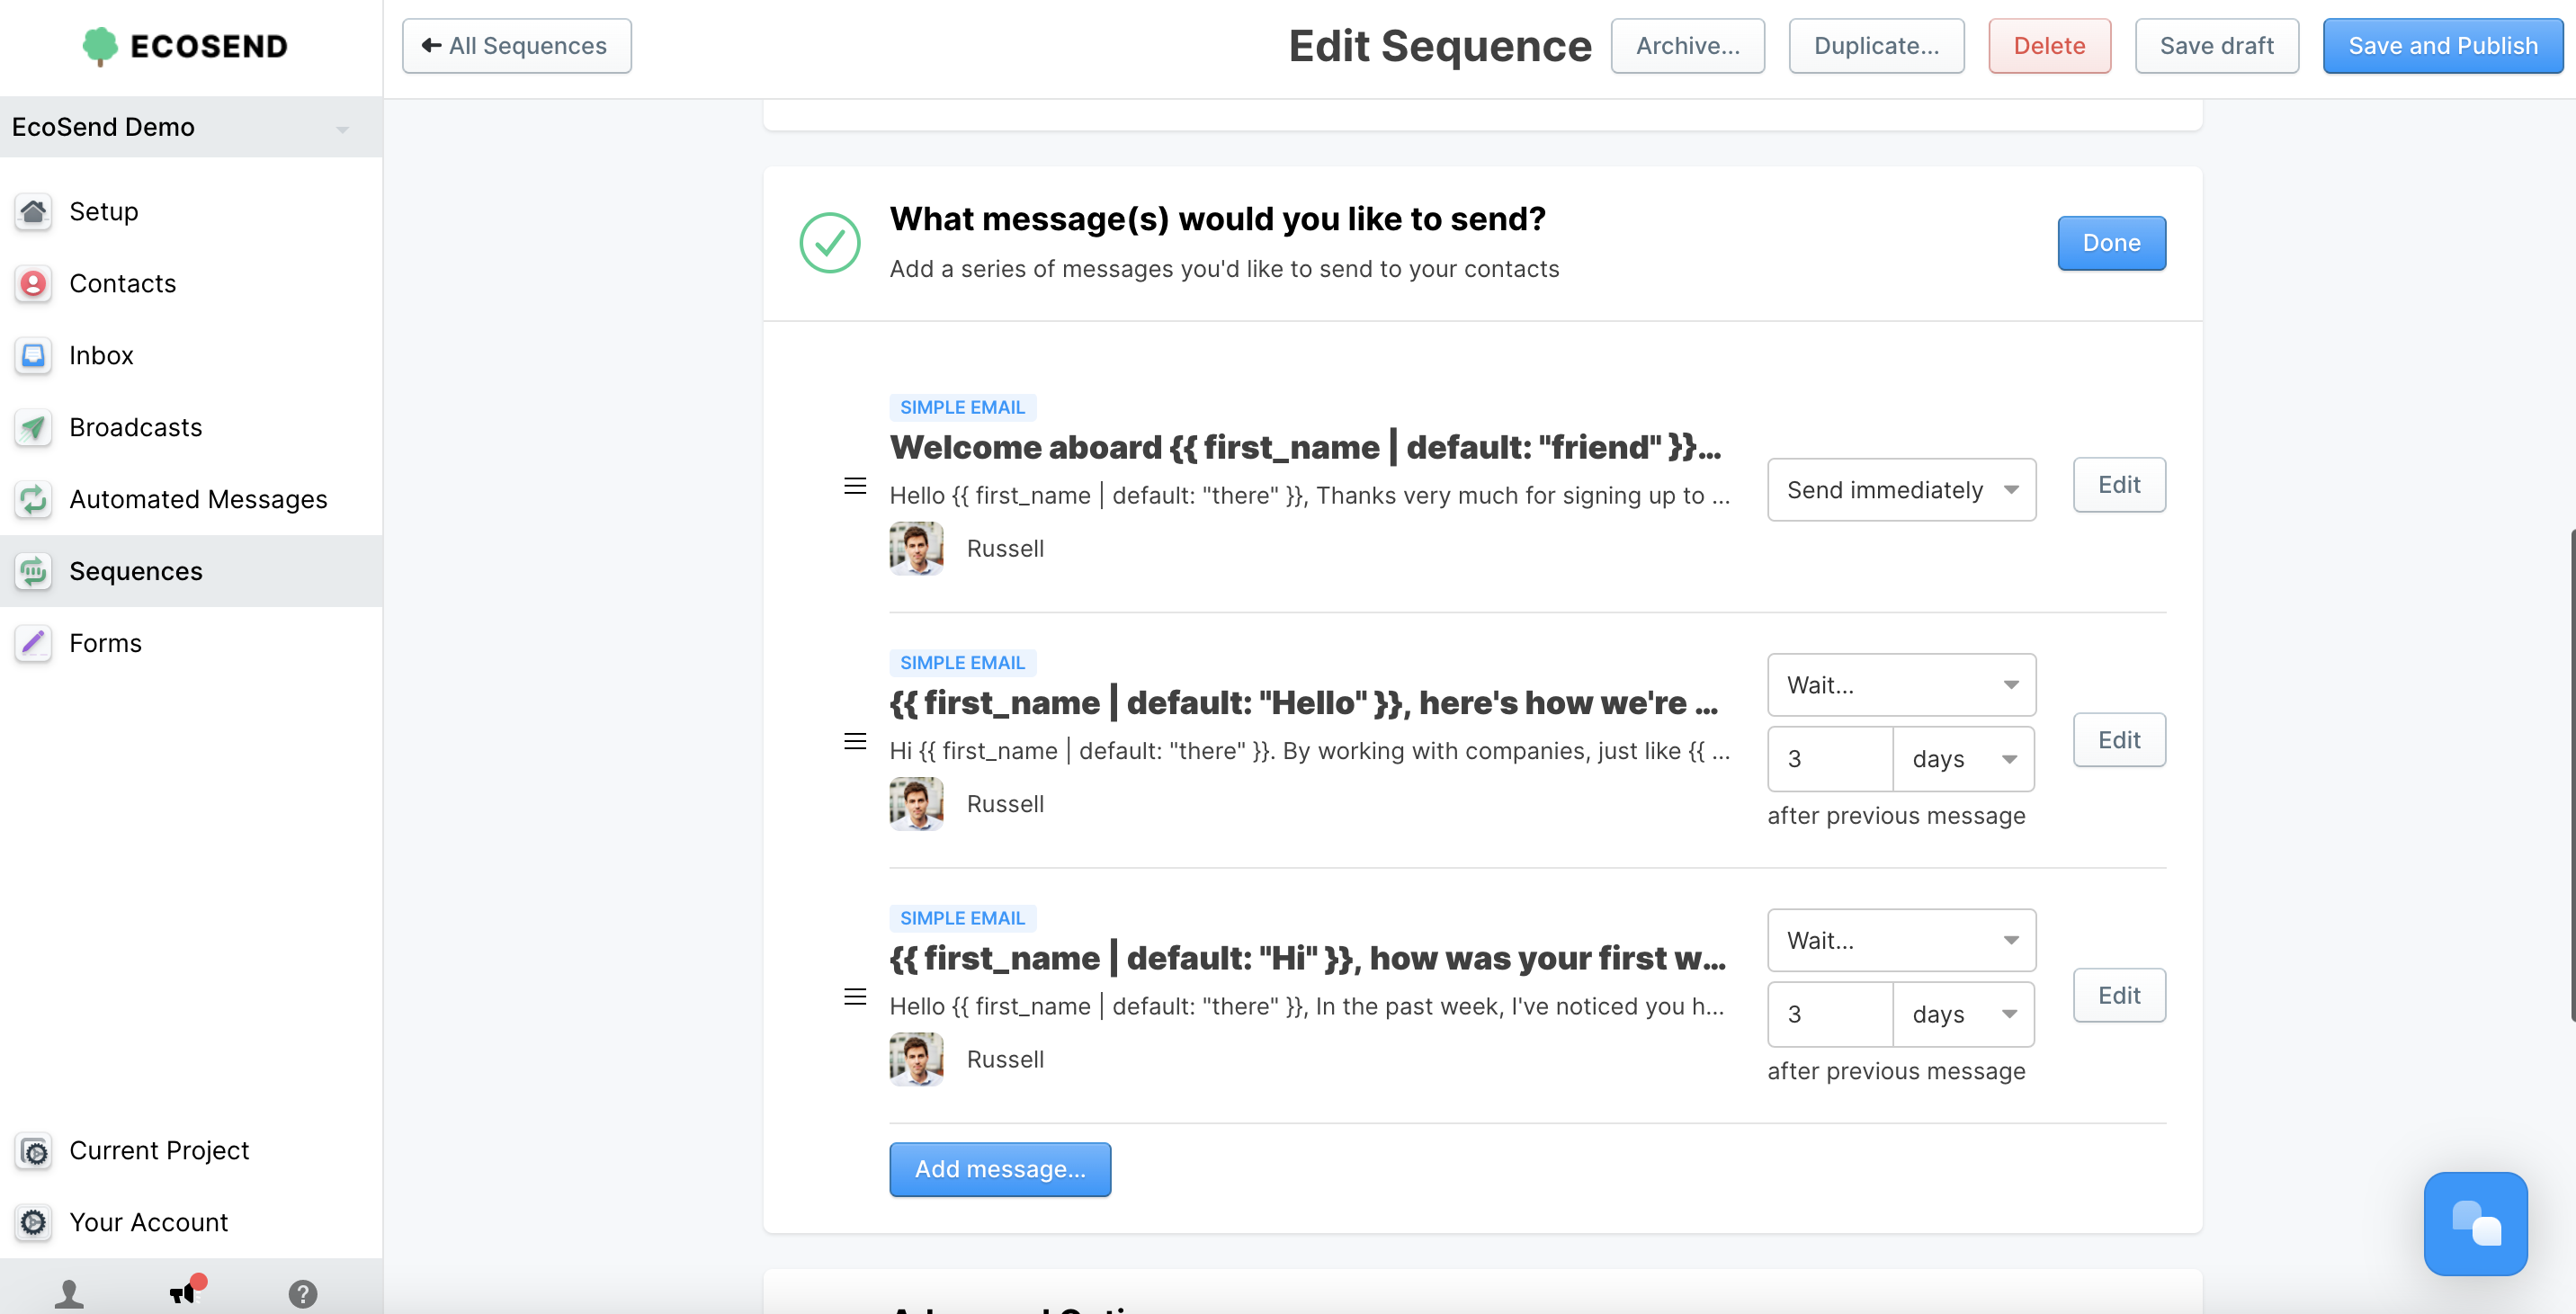Grab the "here's how we're" message reorder handle
2576x1314 pixels.
point(855,741)
